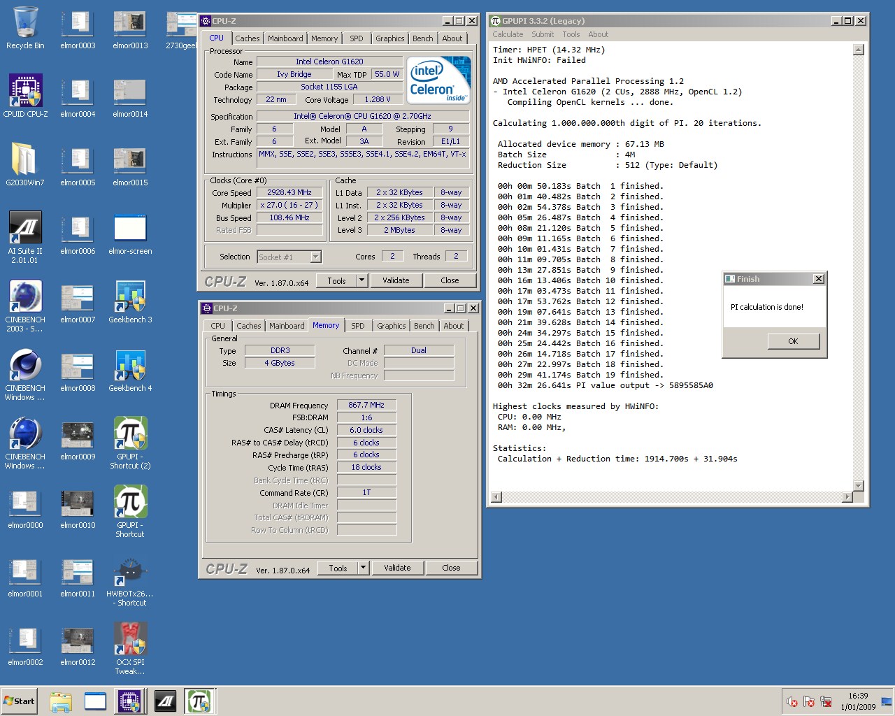Open Graphics tab in upper CPU-Z window
Screen dimensions: 895x716
tap(389, 38)
